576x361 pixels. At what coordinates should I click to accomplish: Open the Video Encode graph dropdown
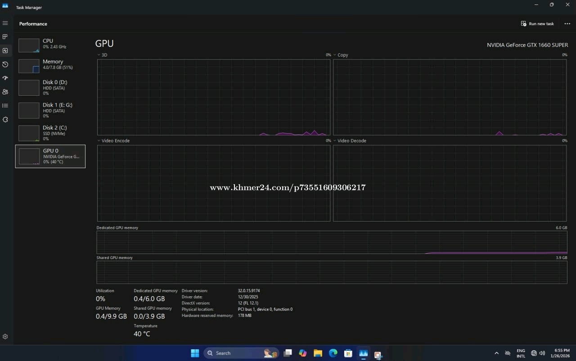(x=99, y=141)
